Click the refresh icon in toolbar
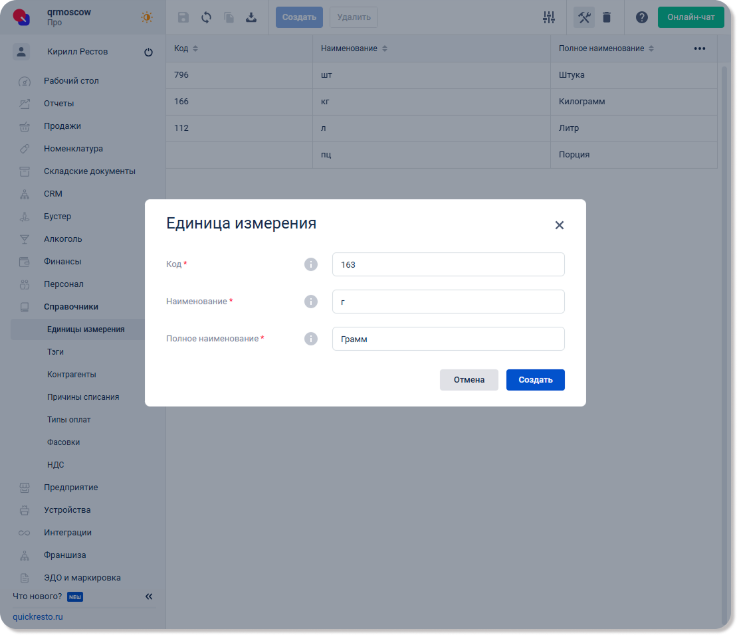The width and height of the screenshot is (737, 635). pos(206,17)
